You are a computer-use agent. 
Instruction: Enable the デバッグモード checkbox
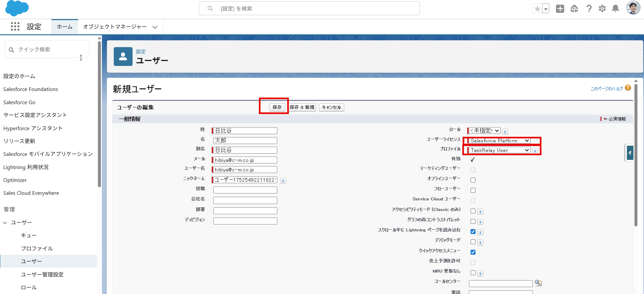473,242
